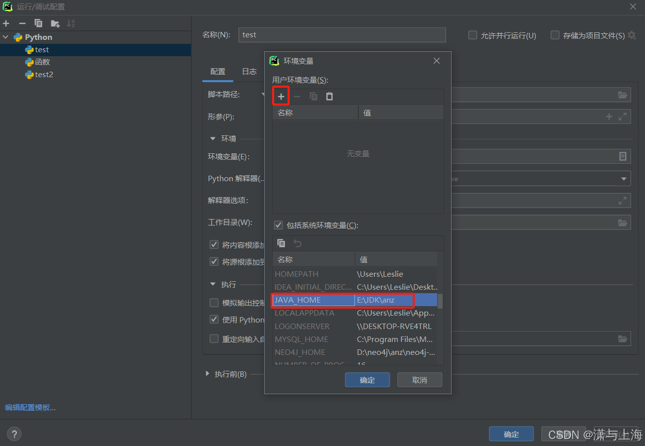Screen dimensions: 645x446
Task: Select the JAVA_HOME variable row
Action: coord(355,300)
